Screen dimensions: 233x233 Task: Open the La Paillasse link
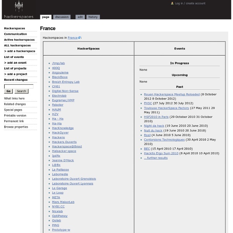click(x=61, y=170)
